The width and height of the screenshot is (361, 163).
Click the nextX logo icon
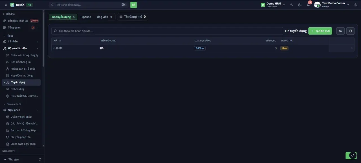click(12, 5)
